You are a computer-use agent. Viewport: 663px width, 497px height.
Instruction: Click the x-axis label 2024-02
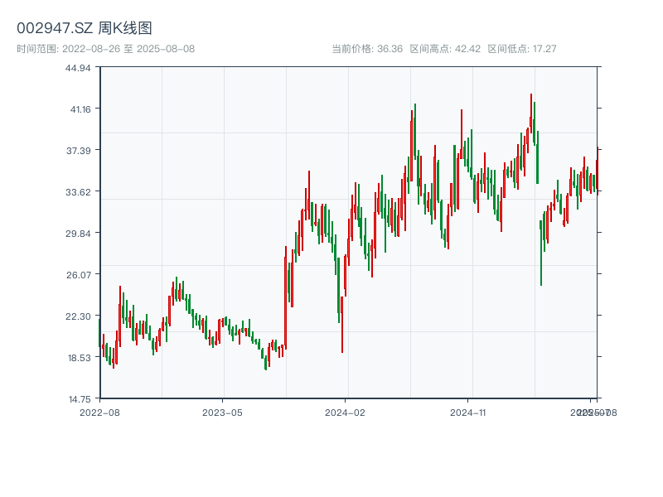345,413
